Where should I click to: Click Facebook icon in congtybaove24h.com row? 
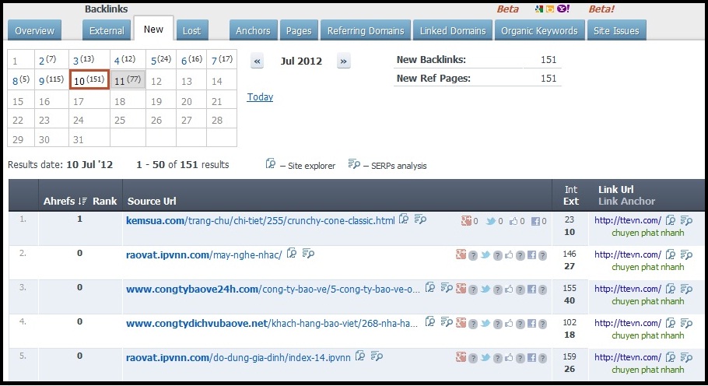coord(532,289)
